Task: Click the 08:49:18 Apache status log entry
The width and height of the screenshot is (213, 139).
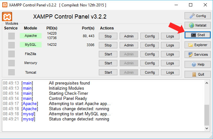Action: coord(56,109)
